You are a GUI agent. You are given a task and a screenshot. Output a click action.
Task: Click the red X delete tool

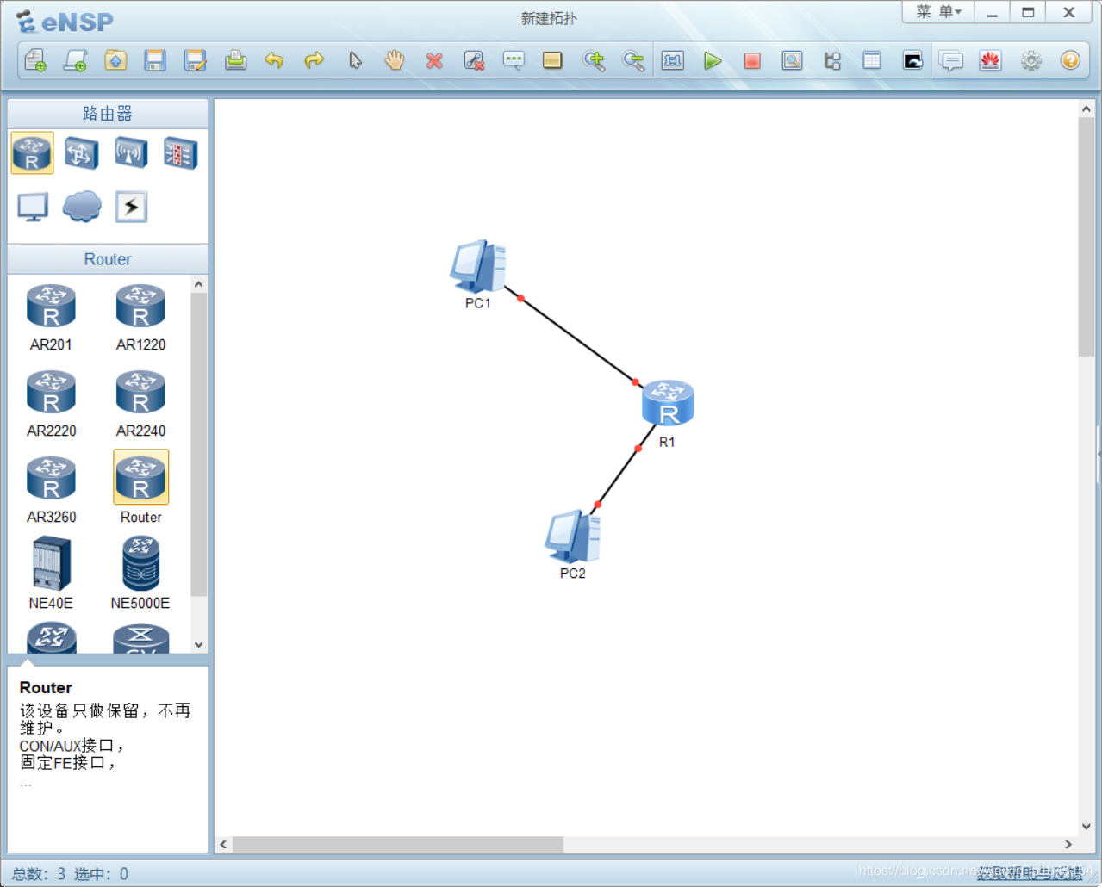pos(434,60)
